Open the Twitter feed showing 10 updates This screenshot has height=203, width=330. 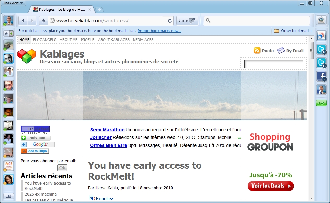pyautogui.click(x=321, y=50)
